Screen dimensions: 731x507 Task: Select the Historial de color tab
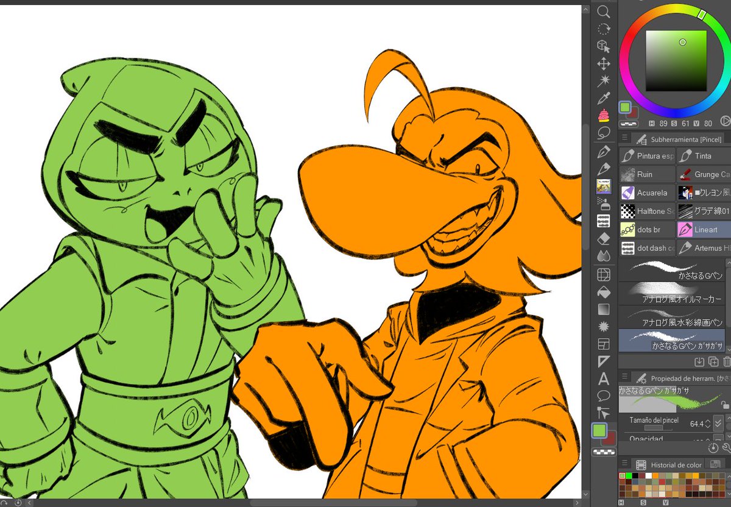pos(668,465)
